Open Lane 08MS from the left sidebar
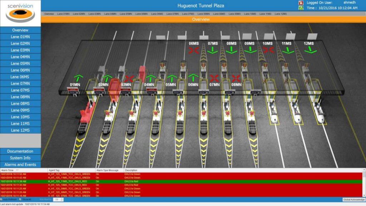This screenshot has height=206, width=366. point(20,103)
